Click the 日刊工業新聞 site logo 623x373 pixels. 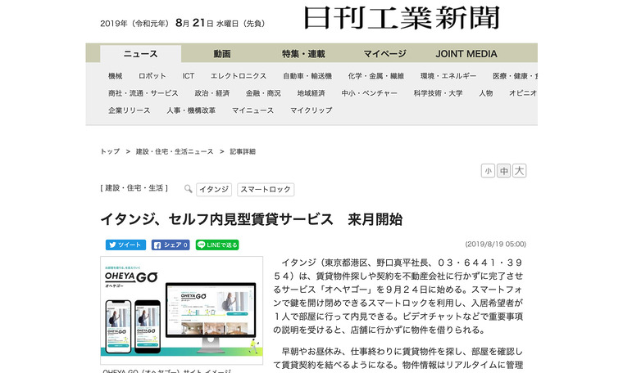tap(401, 18)
